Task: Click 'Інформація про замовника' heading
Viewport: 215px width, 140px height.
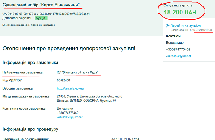Action: click(x=30, y=63)
